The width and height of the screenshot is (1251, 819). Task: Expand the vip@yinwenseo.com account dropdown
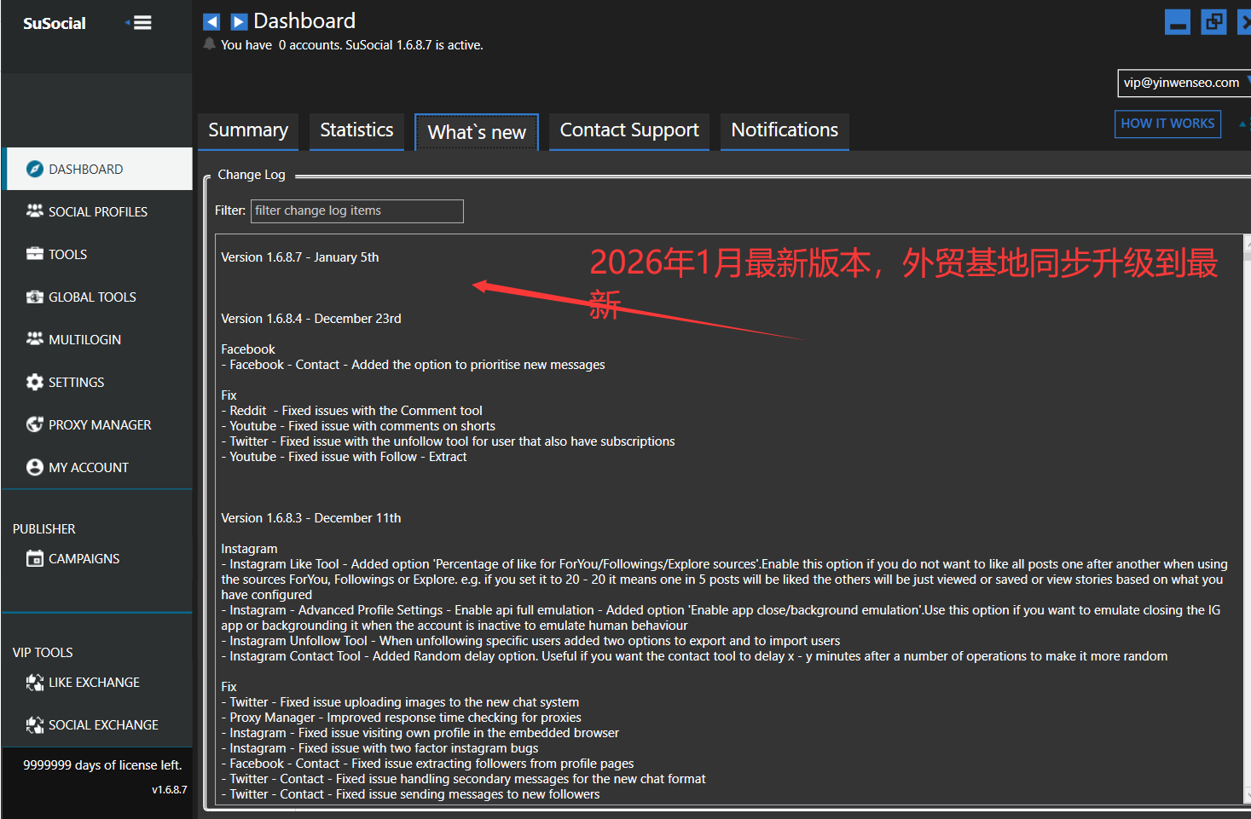point(1247,83)
